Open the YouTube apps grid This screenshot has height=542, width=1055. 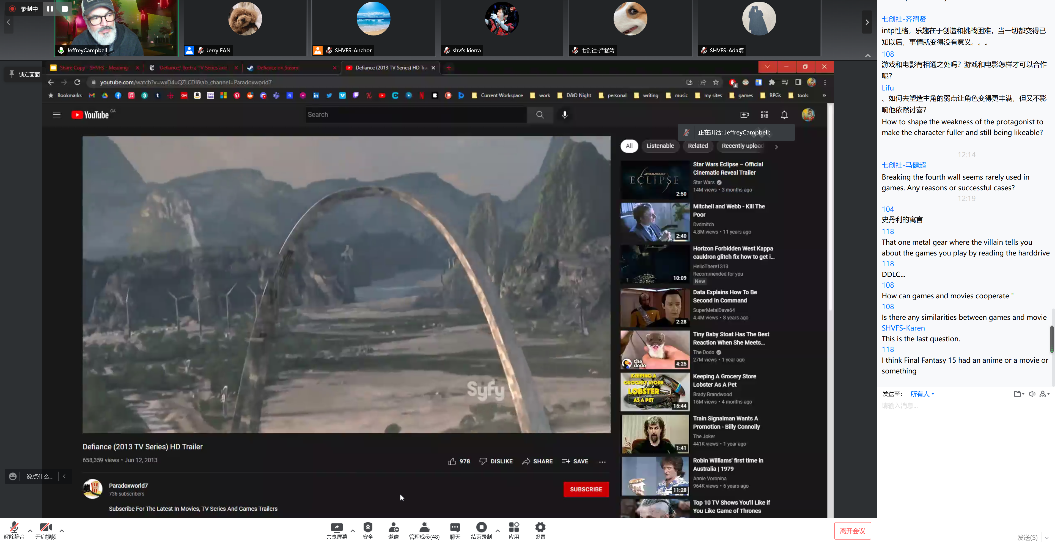tap(764, 115)
